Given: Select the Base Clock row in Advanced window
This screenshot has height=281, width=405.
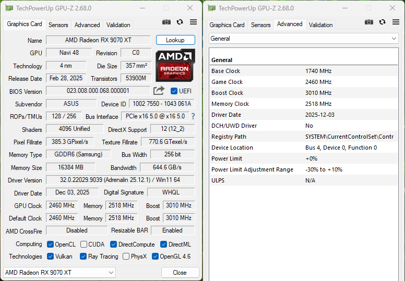Looking at the screenshot, I should point(304,71).
